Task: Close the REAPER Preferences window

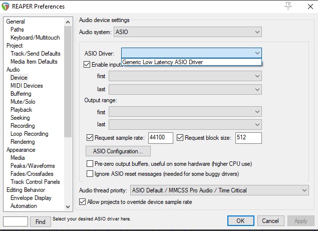Action: click(306, 7)
